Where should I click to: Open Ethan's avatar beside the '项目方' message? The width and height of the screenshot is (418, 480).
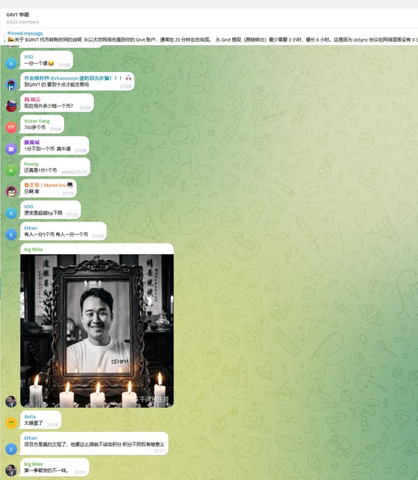tap(11, 449)
